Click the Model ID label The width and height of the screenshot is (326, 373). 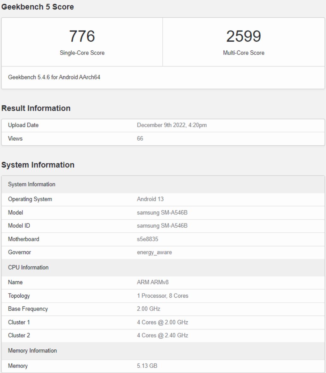click(x=19, y=225)
